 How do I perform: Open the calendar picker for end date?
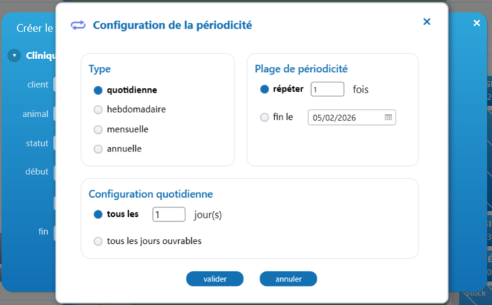(388, 117)
